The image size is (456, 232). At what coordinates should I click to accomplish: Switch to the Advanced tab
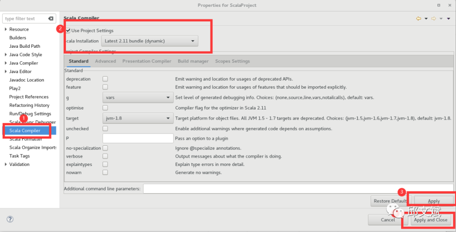[105, 61]
